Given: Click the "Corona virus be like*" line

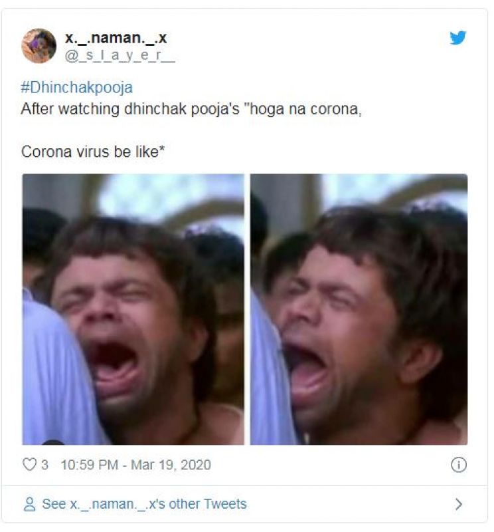Looking at the screenshot, I should [x=93, y=152].
